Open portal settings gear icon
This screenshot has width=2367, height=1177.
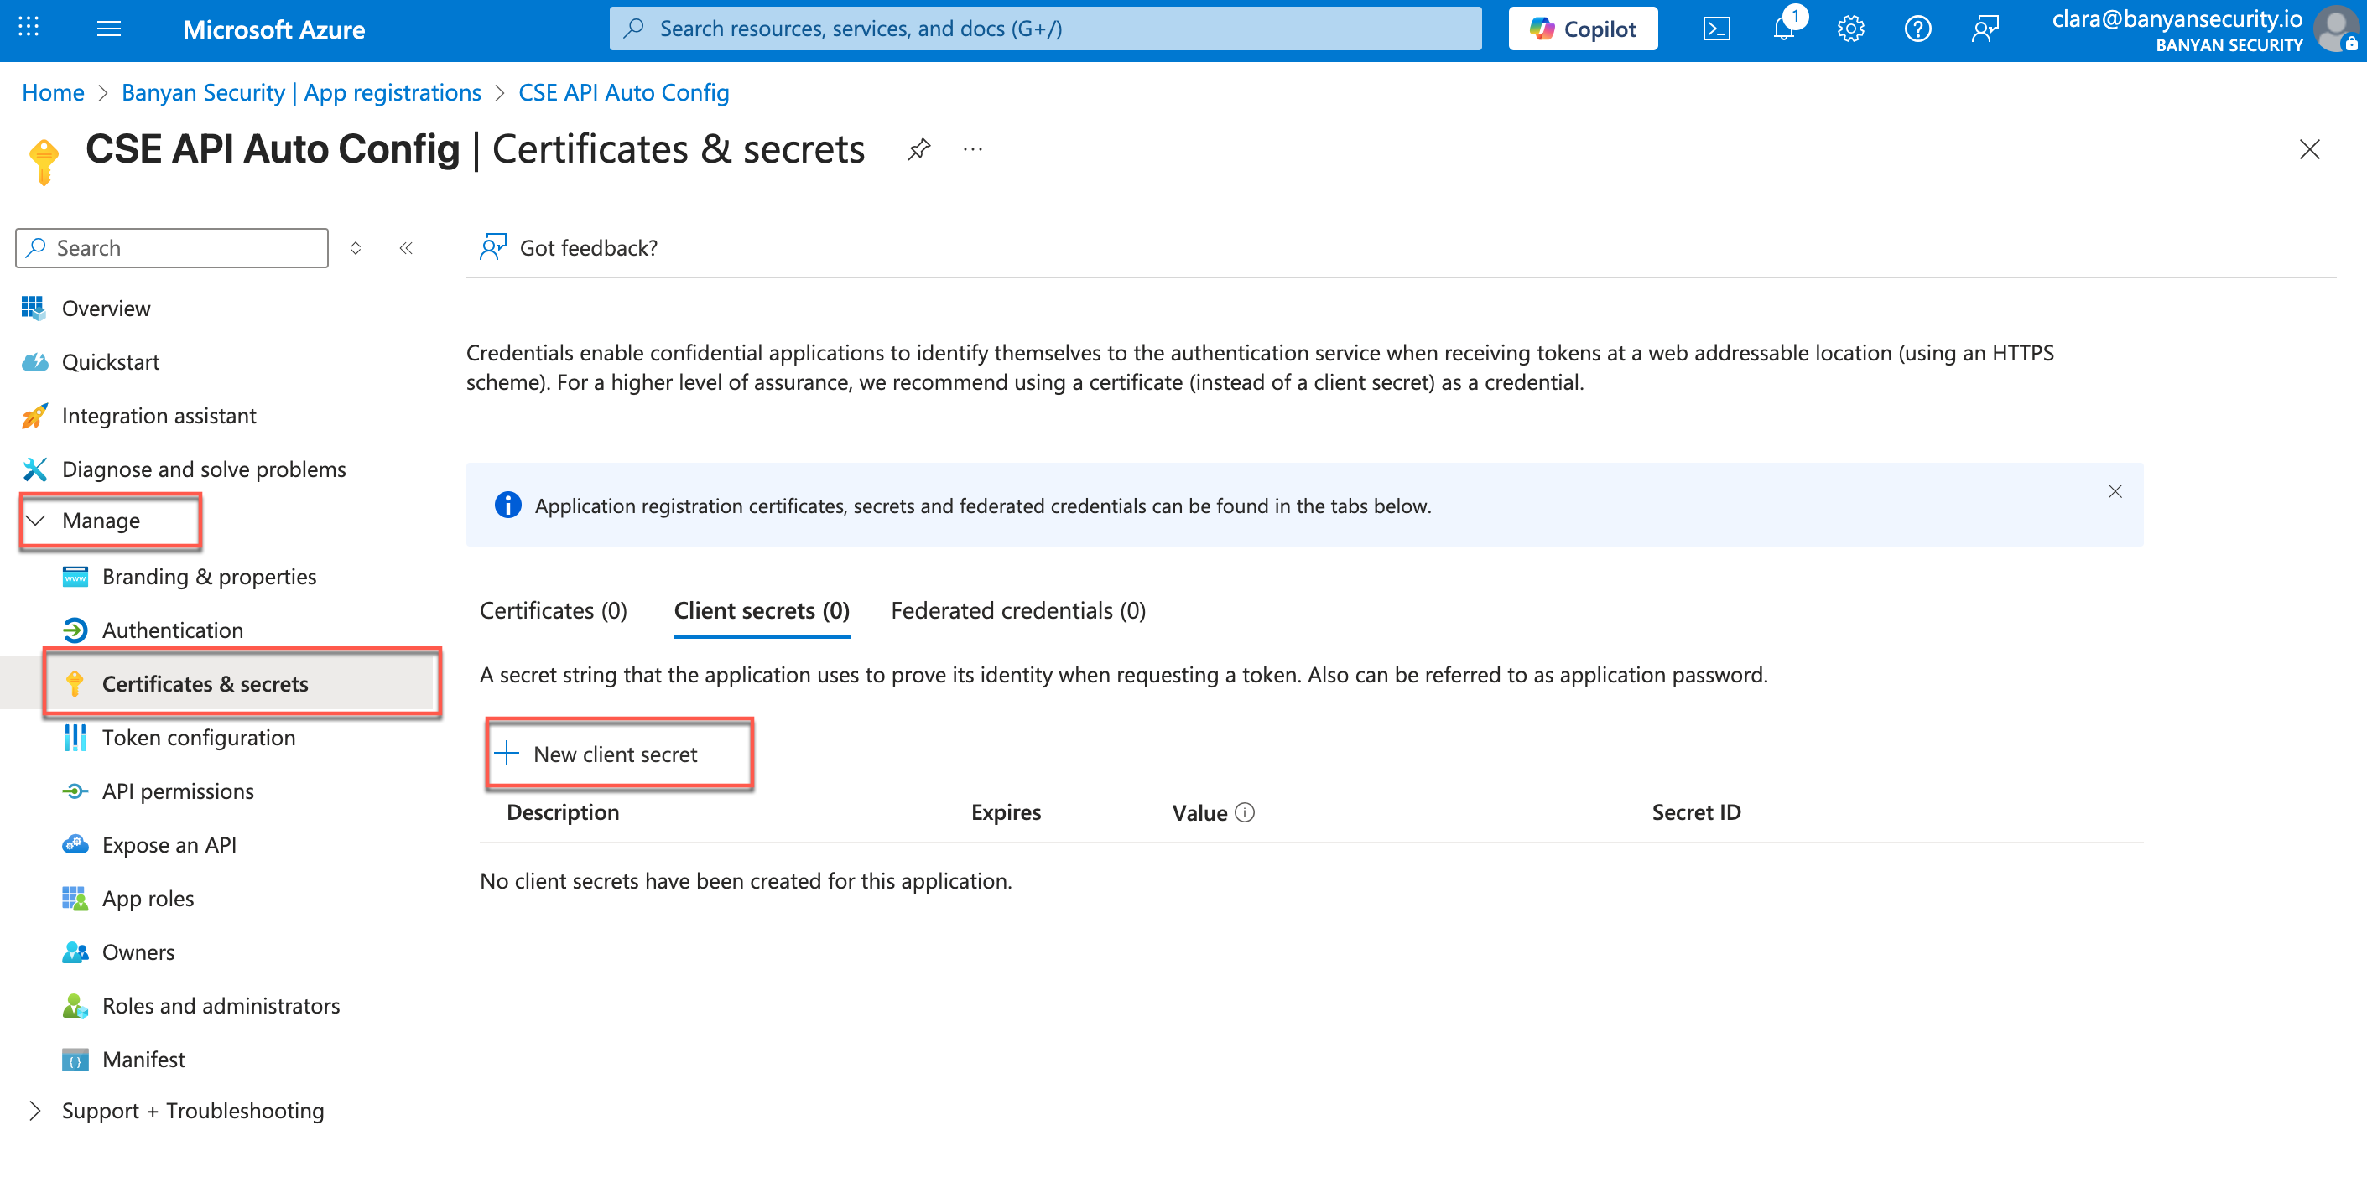pos(1849,29)
